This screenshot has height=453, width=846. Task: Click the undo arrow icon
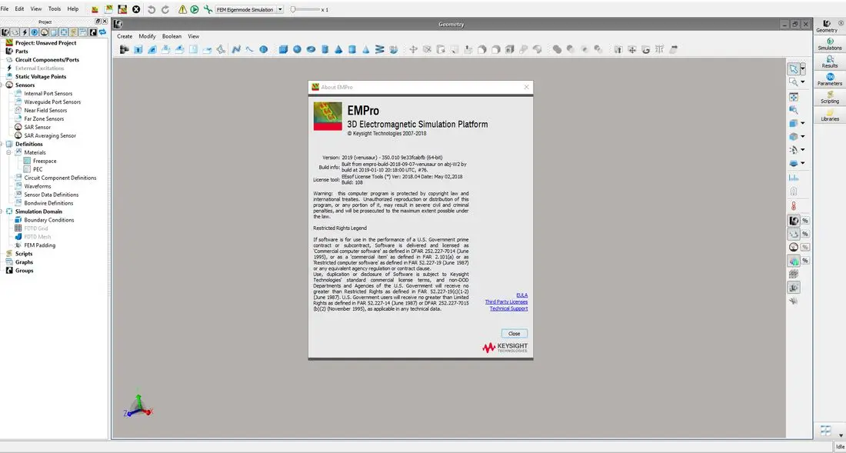coord(152,9)
